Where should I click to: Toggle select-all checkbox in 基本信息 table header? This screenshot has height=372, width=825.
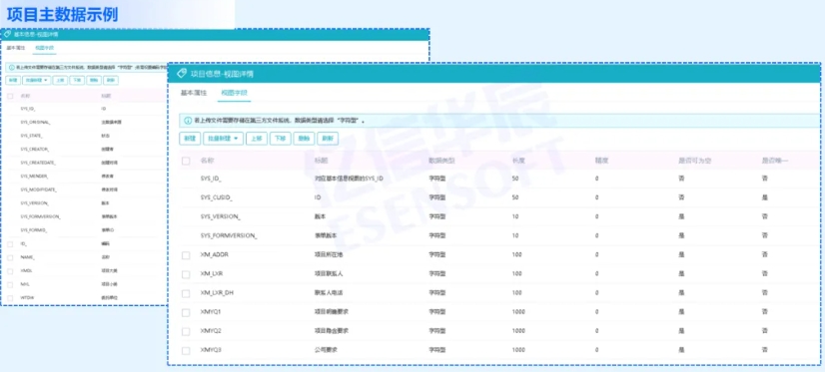(x=11, y=96)
